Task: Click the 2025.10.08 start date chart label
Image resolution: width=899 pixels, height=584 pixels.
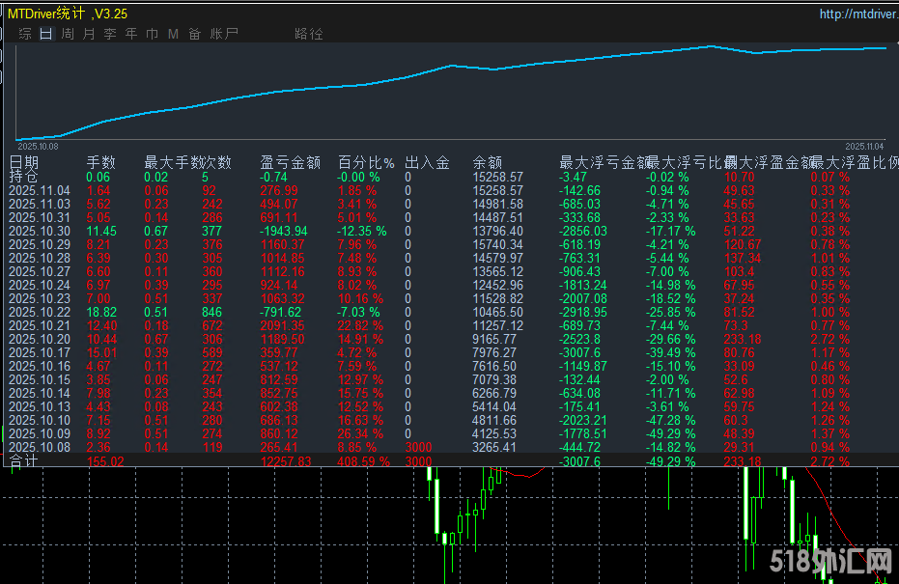Action: [38, 147]
